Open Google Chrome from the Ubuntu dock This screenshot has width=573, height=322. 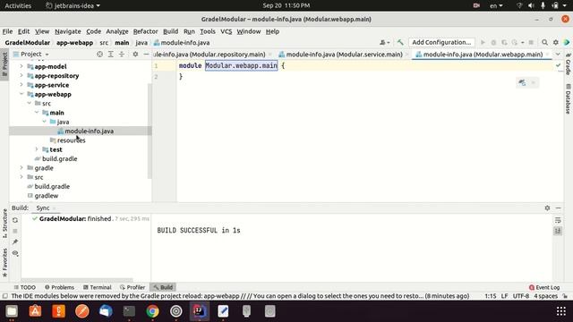pos(152,311)
